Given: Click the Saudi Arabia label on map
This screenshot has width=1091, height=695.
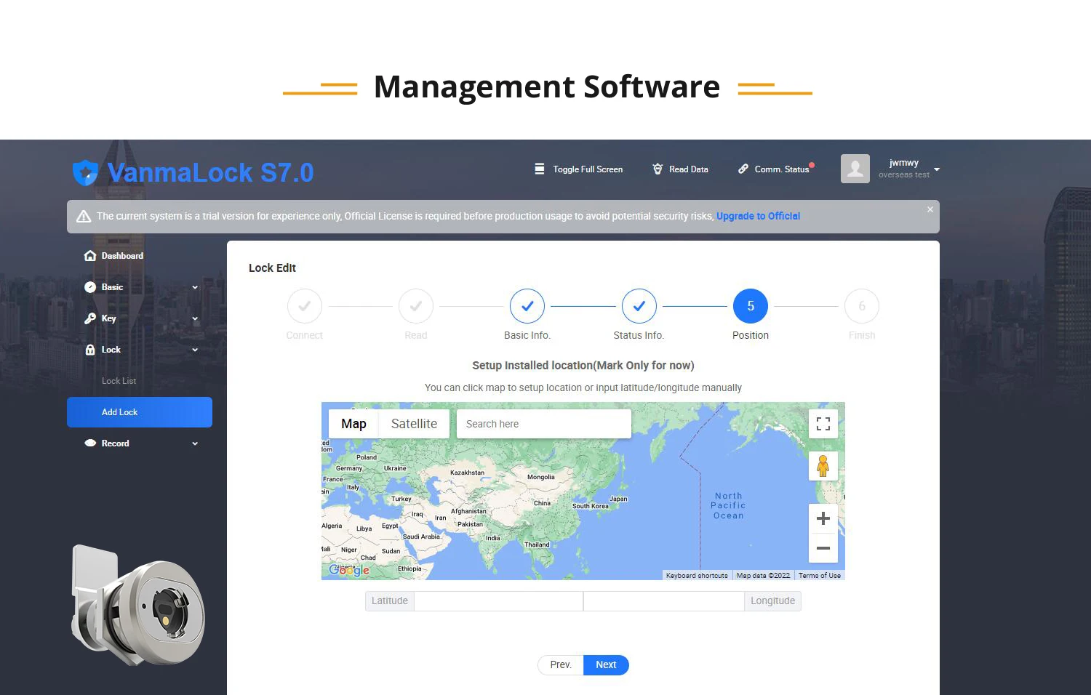Looking at the screenshot, I should pyautogui.click(x=421, y=537).
